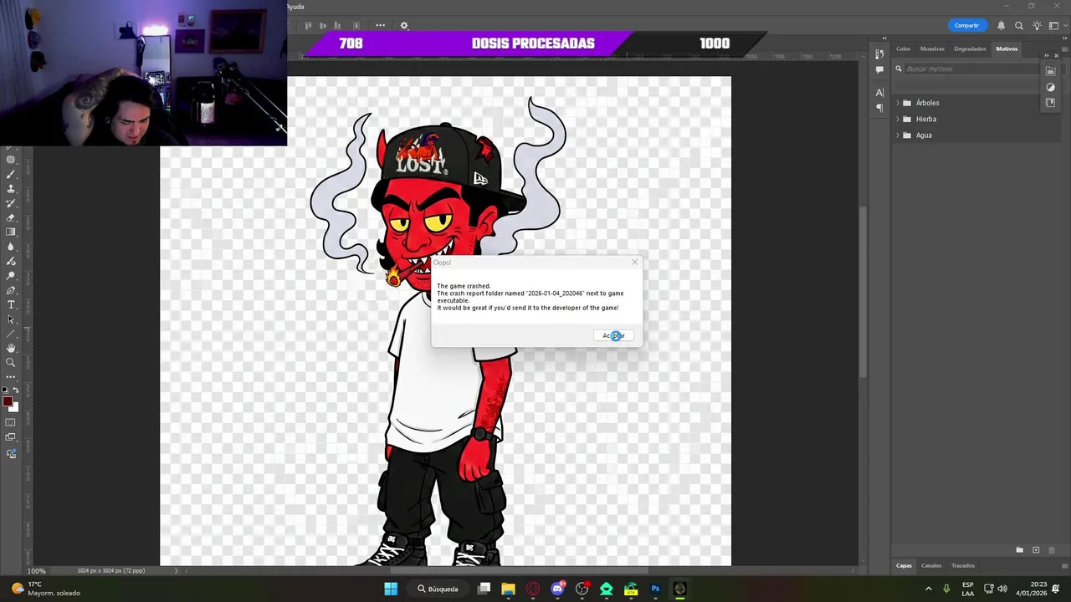The width and height of the screenshot is (1071, 602).
Task: Click the Photoshop taskbar icon
Action: click(655, 589)
